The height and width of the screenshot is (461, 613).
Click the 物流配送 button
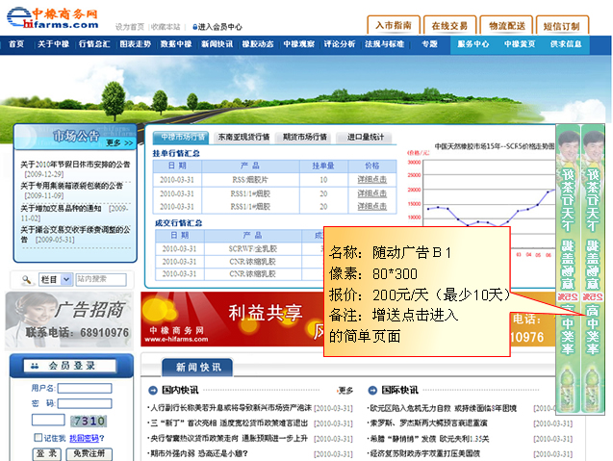(506, 25)
